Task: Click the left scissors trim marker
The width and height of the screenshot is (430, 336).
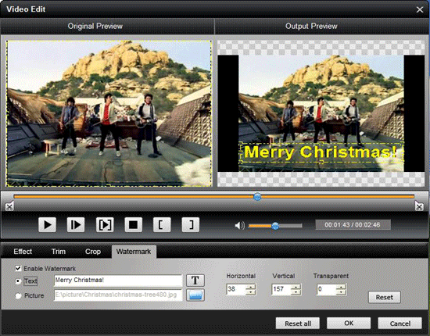Action: (x=9, y=206)
